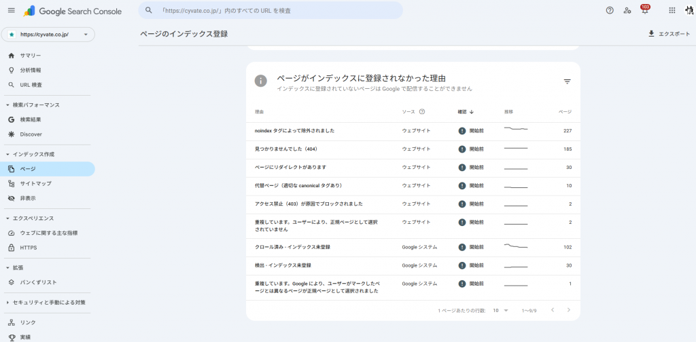The image size is (696, 342).
Task: Open notifications bell with 103 badge
Action: point(644,10)
